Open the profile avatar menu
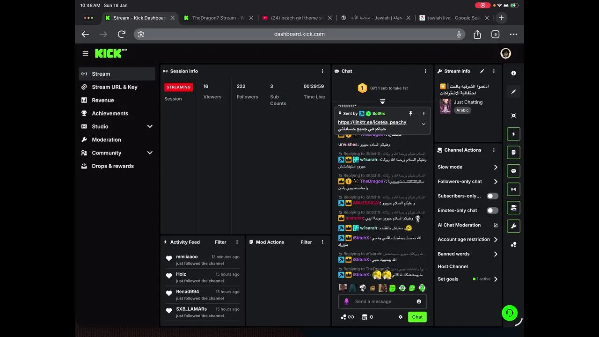Screen dimensions: 599x337 click(505, 53)
